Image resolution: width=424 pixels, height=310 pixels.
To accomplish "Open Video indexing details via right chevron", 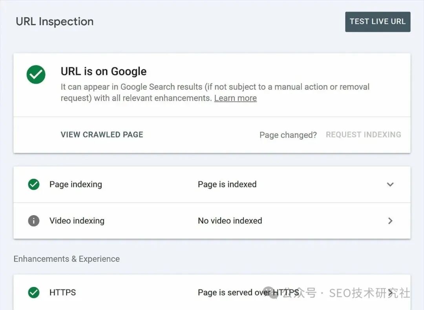I will [x=390, y=221].
